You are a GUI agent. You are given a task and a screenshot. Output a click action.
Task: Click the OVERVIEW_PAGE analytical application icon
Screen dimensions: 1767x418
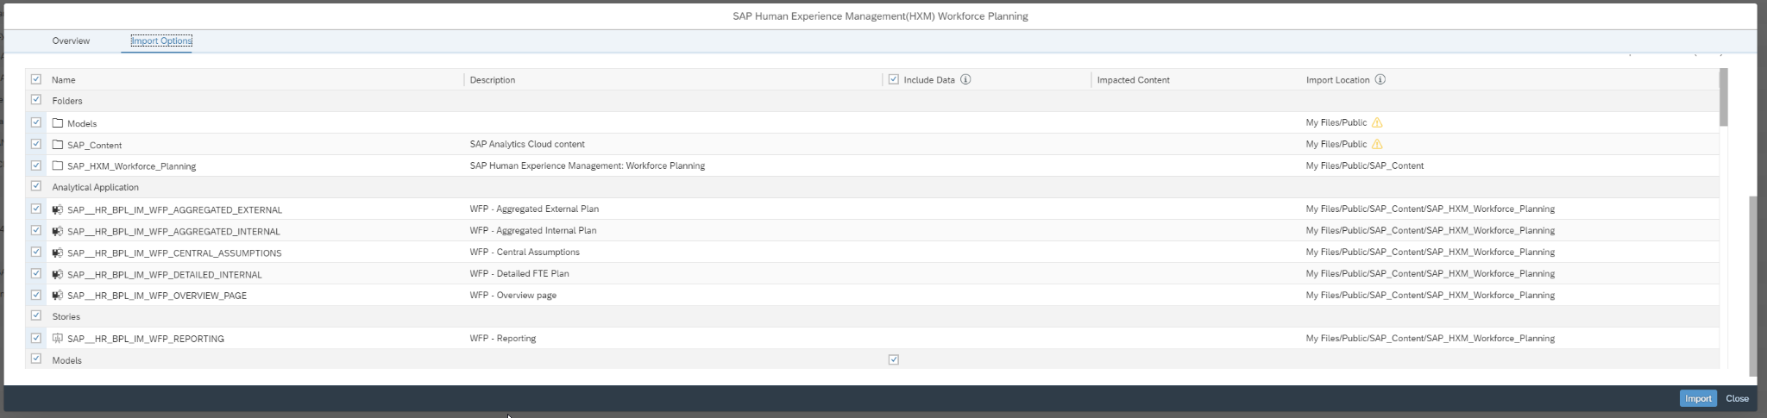pyautogui.click(x=58, y=295)
